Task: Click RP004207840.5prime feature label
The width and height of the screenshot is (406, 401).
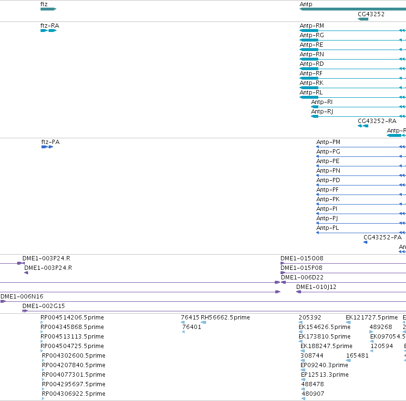Action: 73,365
